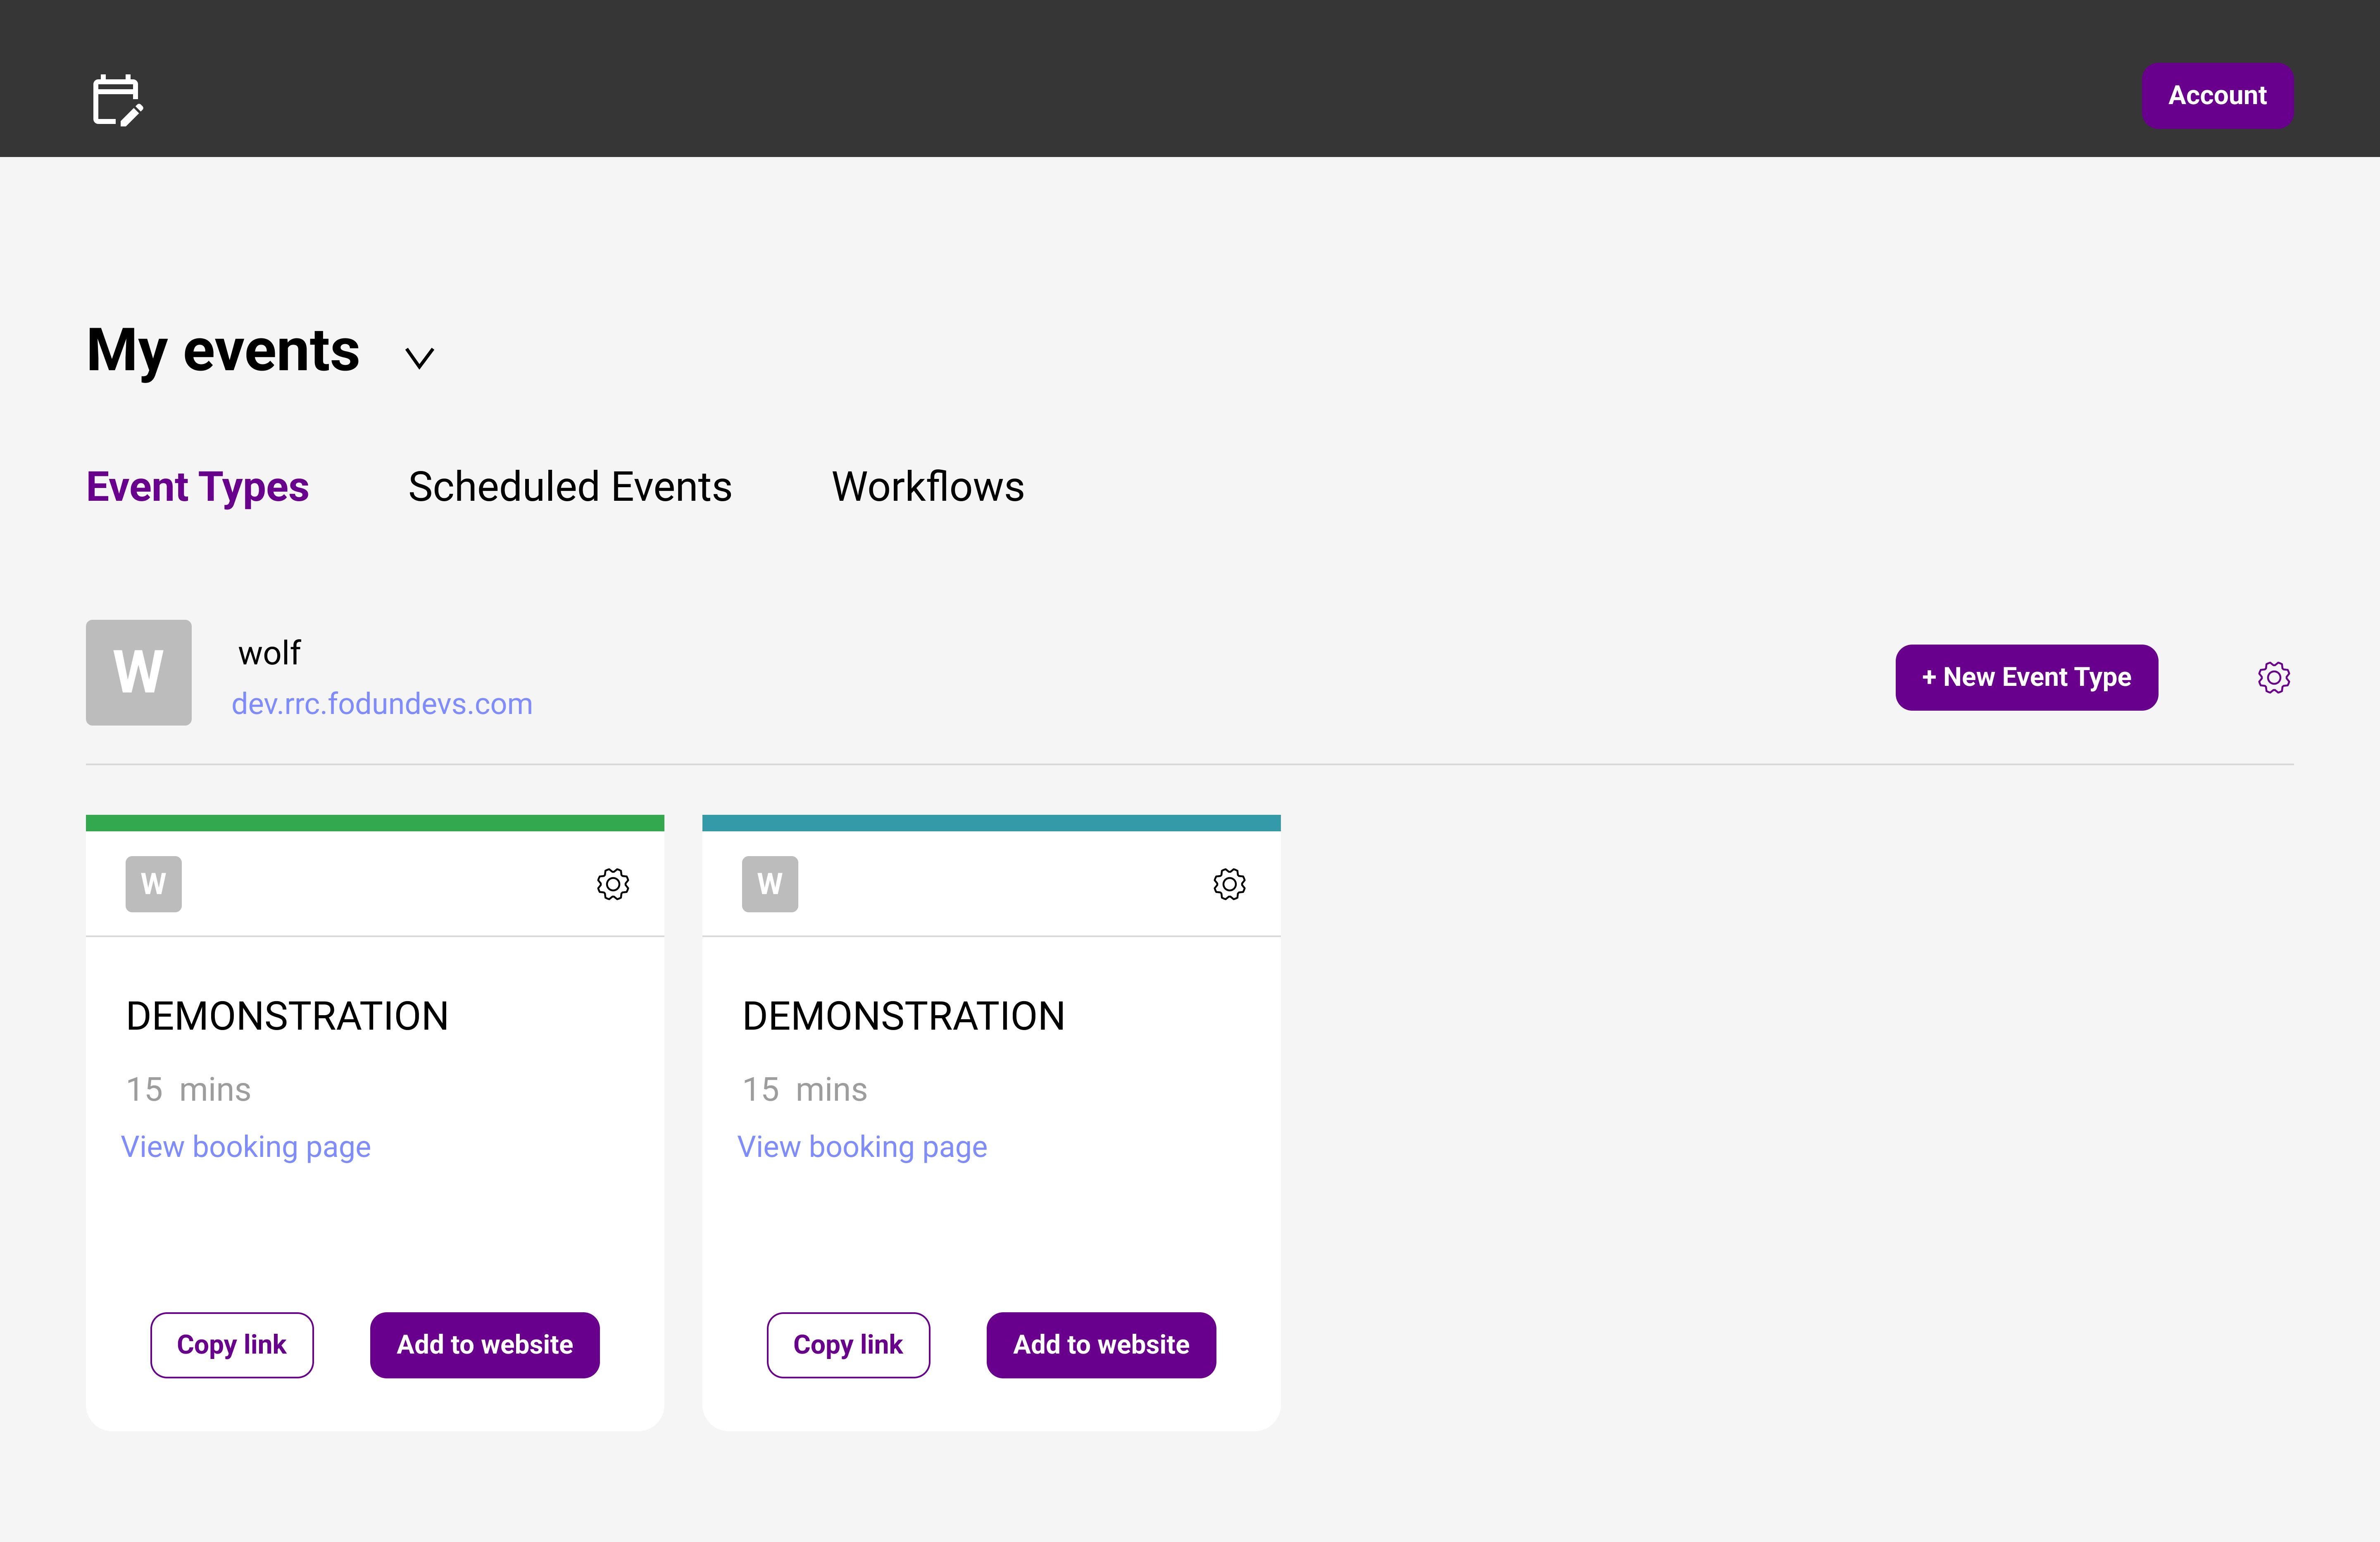
Task: Switch to Scheduled Events tab
Action: coord(570,487)
